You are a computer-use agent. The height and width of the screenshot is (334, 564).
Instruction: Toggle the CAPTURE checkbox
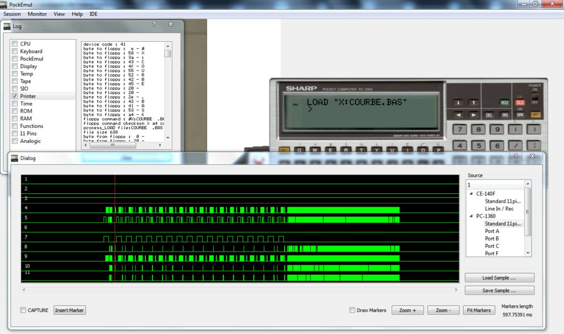point(23,310)
